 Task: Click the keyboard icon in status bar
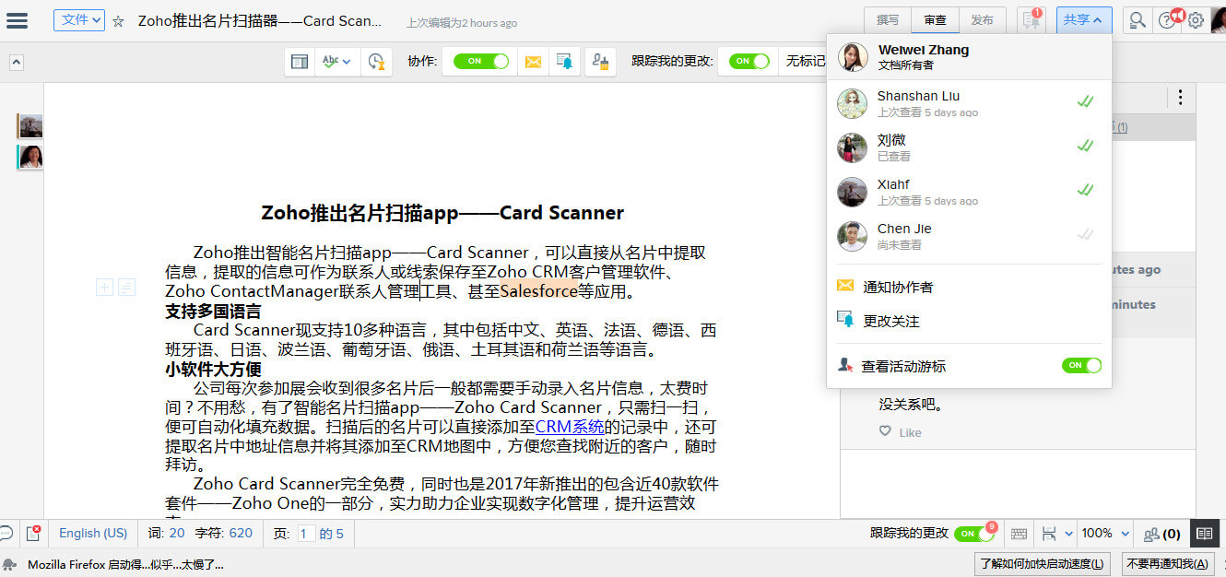(x=1019, y=533)
